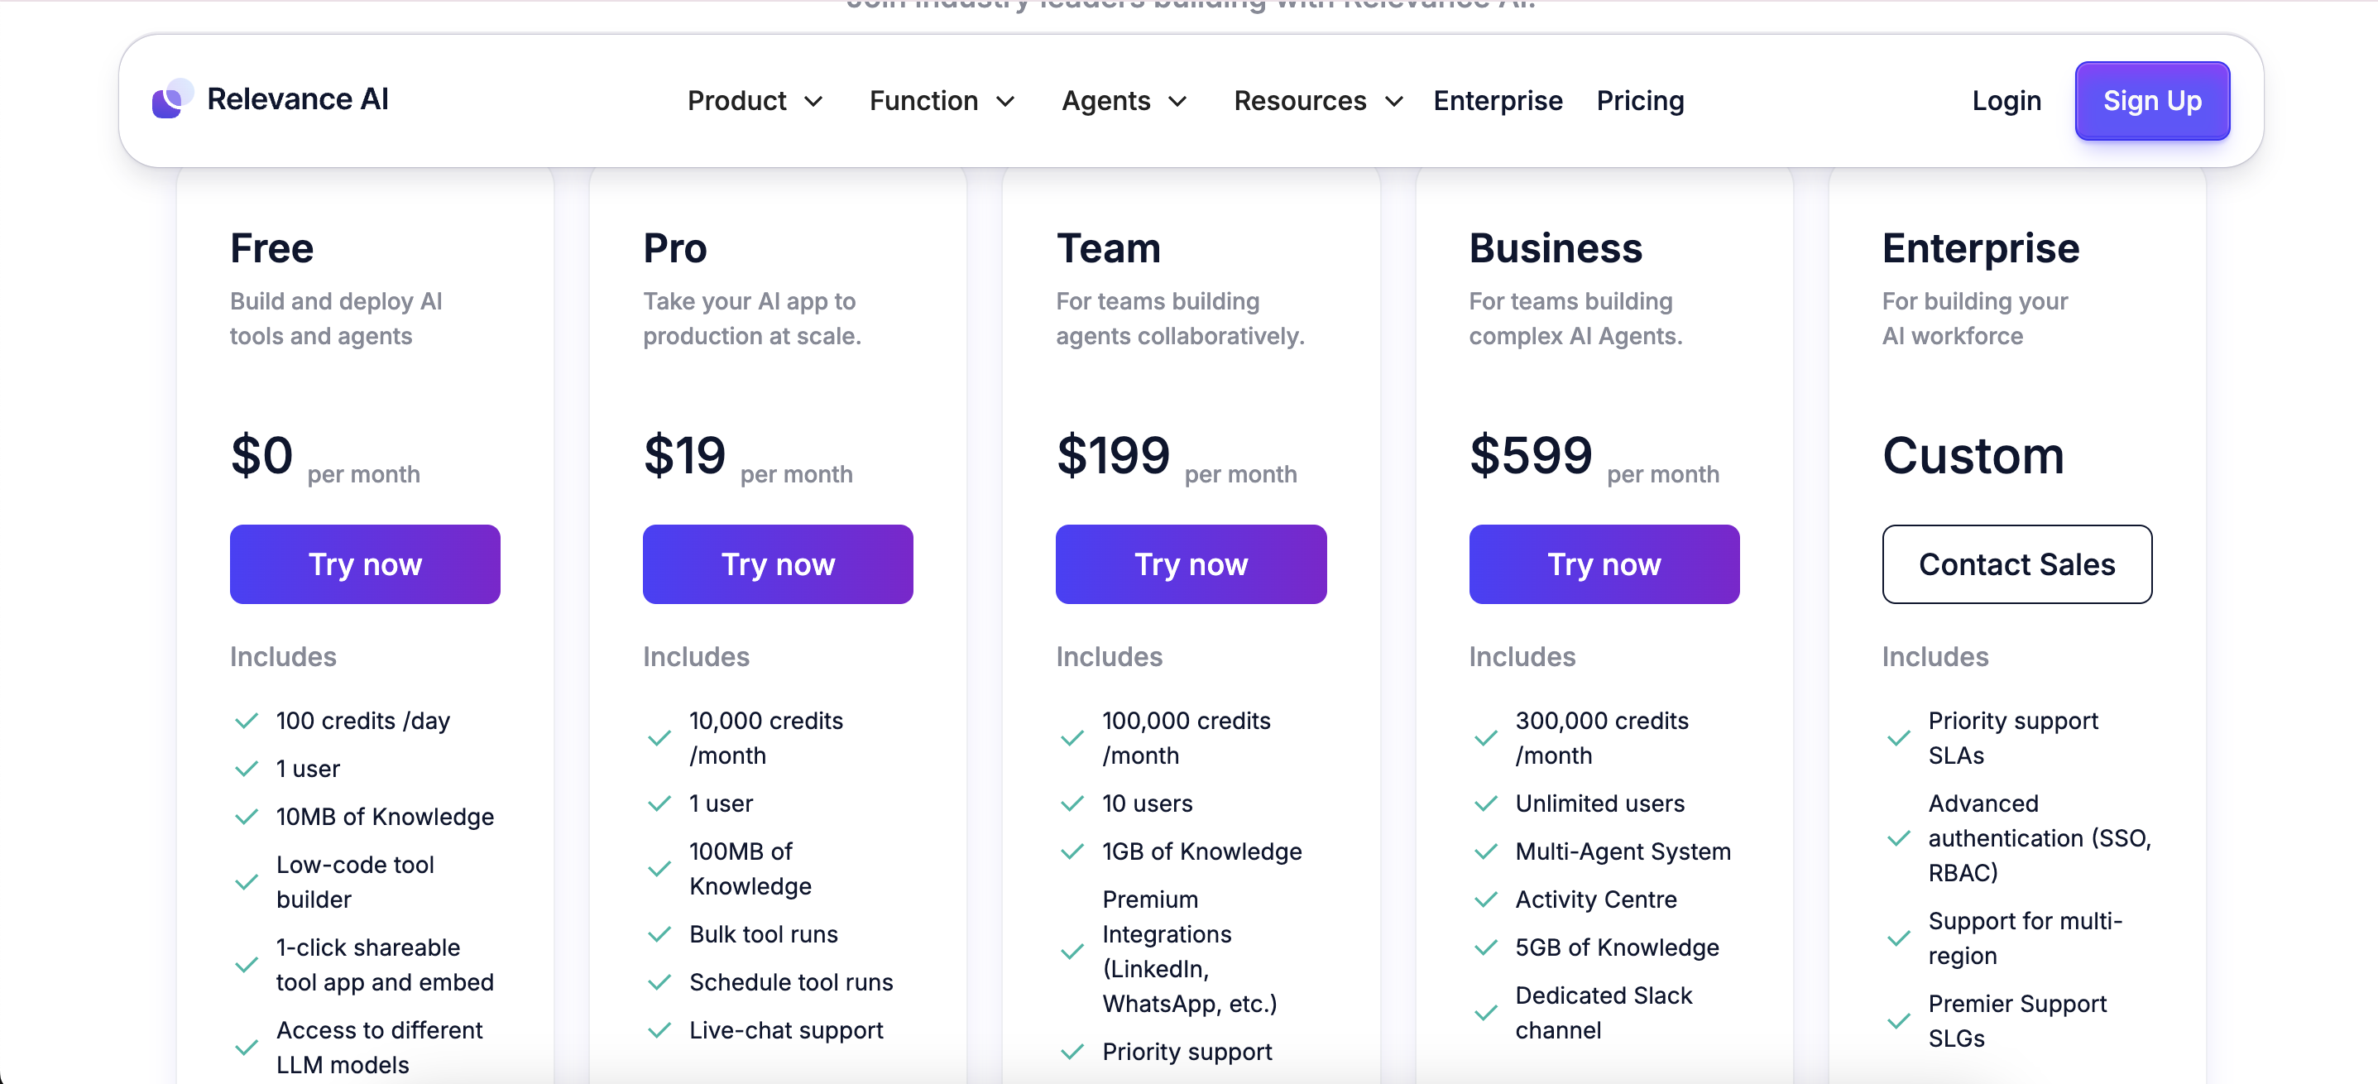Click checkmark next to Priority support SLAs
Image resolution: width=2378 pixels, height=1084 pixels.
1898,738
